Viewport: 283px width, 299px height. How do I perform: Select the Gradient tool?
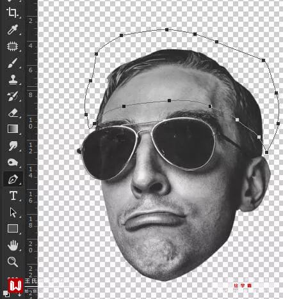[13, 129]
